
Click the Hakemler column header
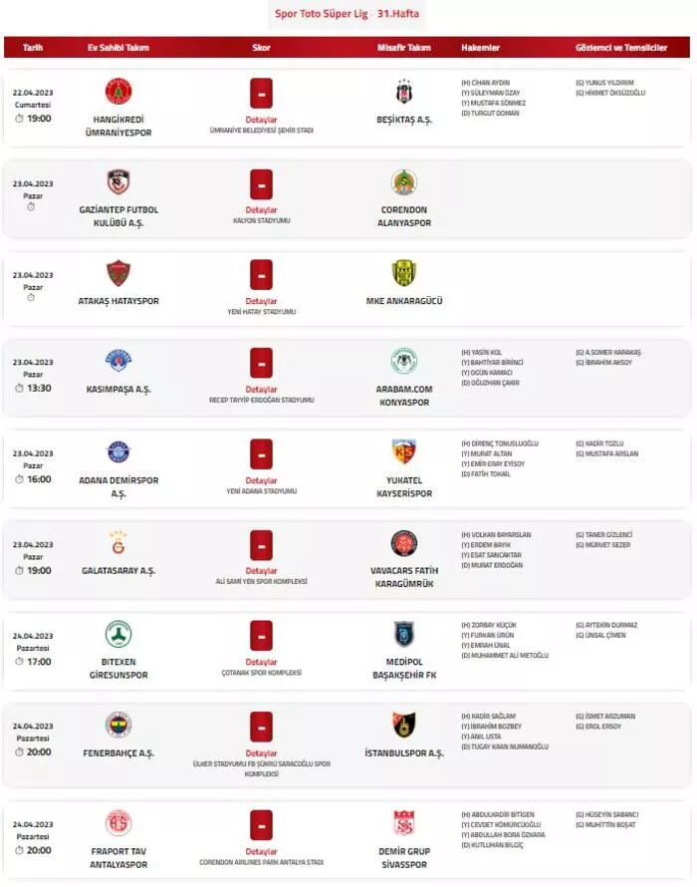[481, 48]
